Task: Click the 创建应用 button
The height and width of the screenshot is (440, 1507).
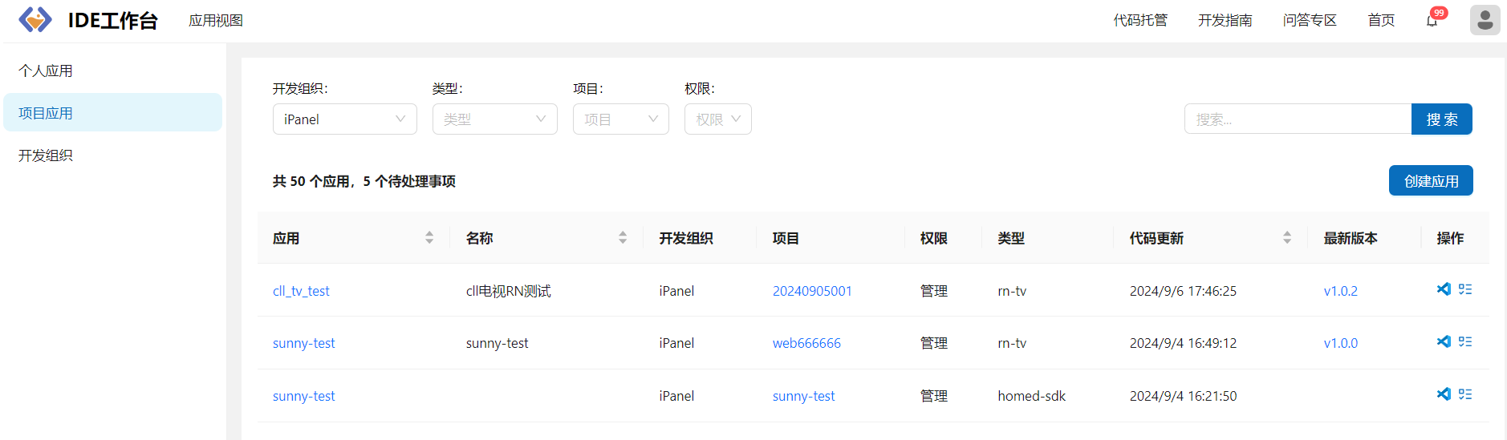Action: coord(1431,181)
